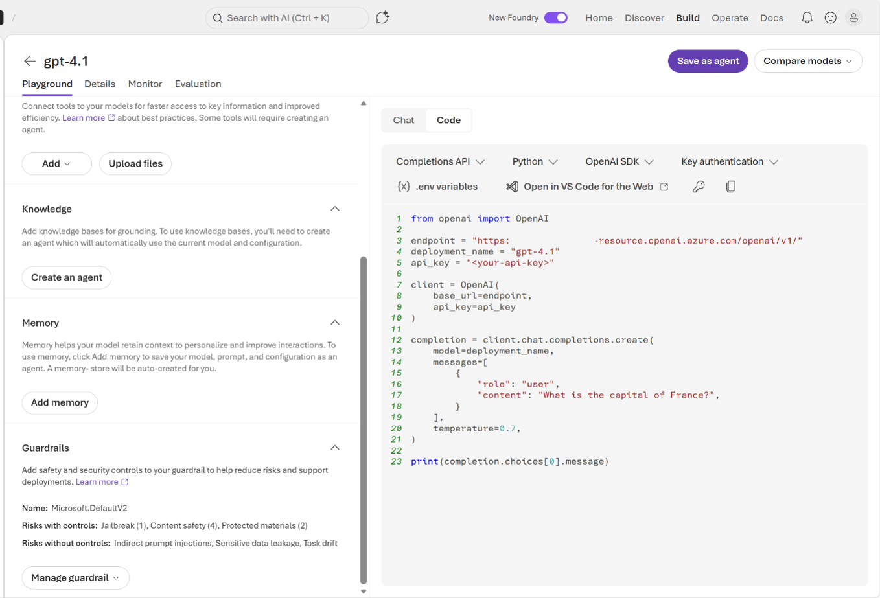Click the Search with AI input field
The height and width of the screenshot is (598, 880).
(x=287, y=18)
